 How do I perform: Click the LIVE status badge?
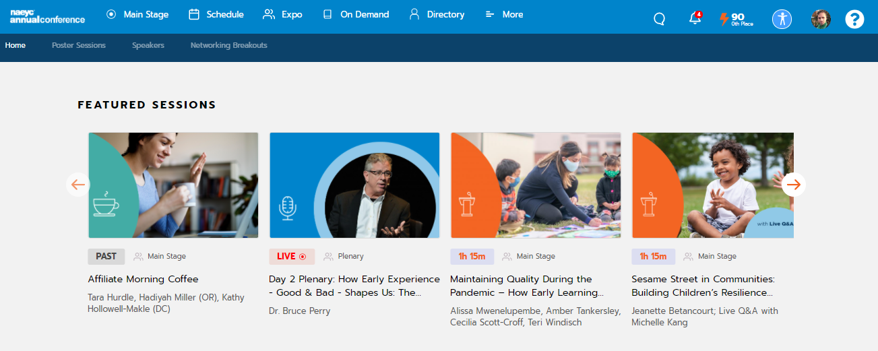(291, 256)
